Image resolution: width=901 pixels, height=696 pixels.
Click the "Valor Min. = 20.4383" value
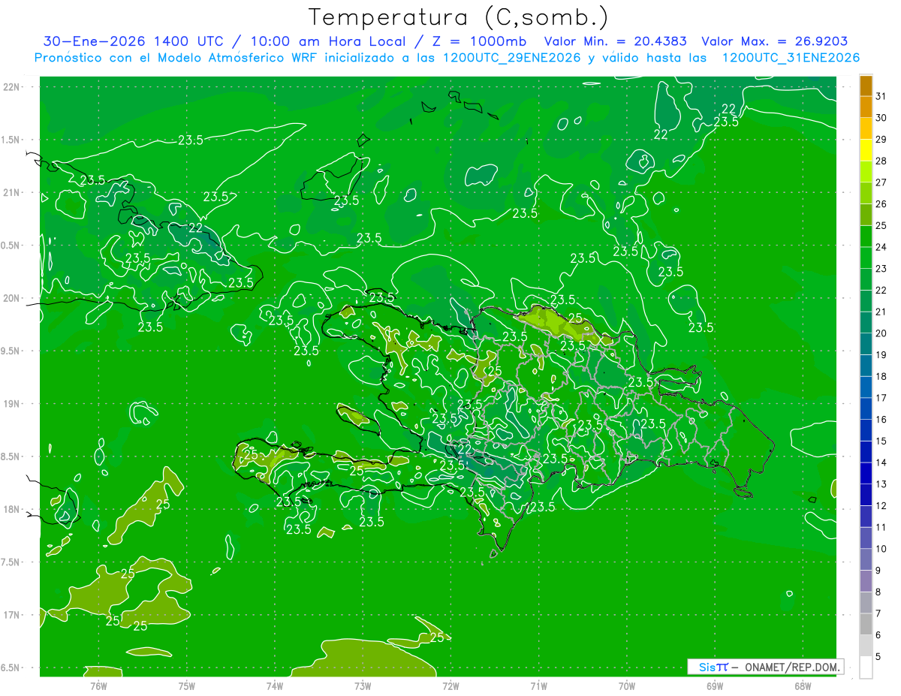616,41
